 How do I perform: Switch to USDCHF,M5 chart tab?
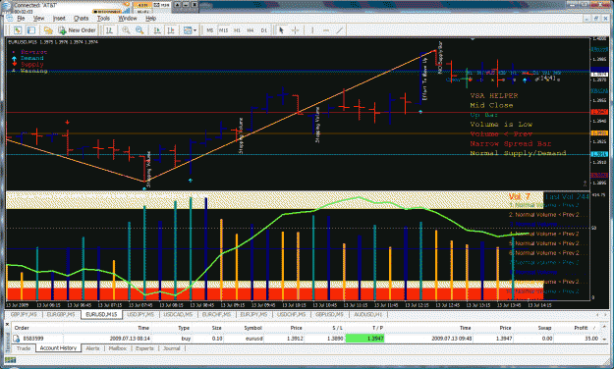292,315
